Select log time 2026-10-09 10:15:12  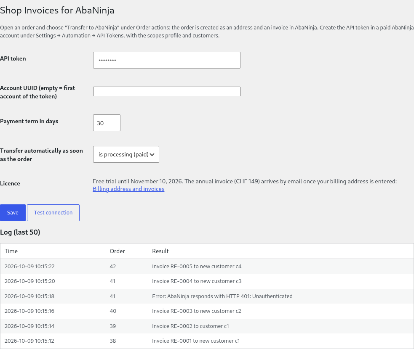(29, 341)
